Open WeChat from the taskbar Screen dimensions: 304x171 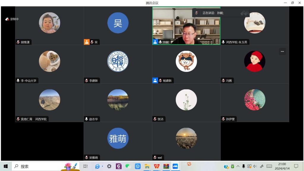[128, 167]
